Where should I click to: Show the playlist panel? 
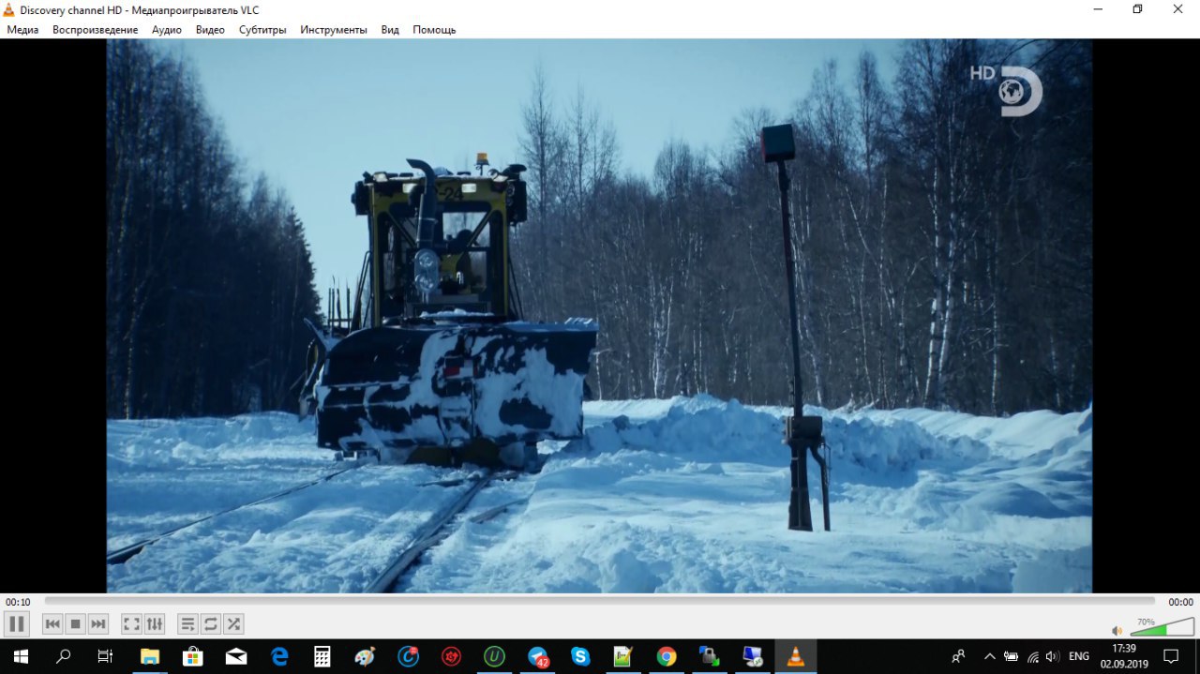coord(188,623)
